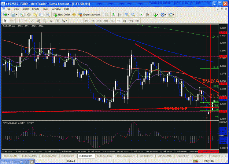Switch to the EURUSD,Daily chart tab
This screenshot has height=164, width=229.
tap(105, 156)
